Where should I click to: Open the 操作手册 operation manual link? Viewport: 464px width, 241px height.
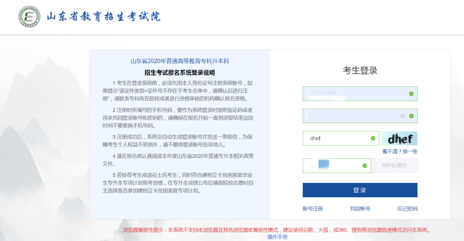click(277, 237)
